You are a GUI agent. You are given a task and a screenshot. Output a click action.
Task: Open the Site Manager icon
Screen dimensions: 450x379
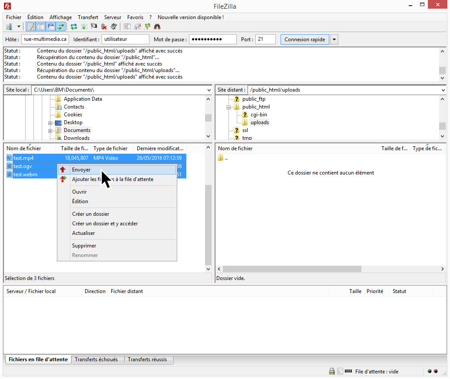coord(9,27)
